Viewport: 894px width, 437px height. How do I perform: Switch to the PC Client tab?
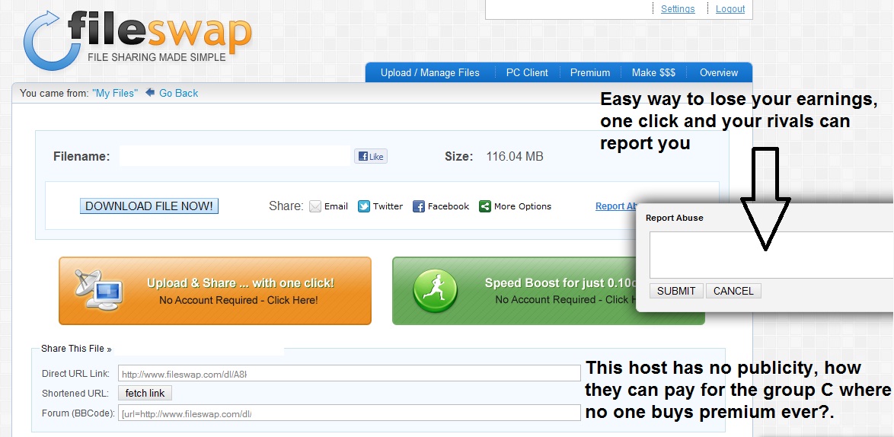click(527, 72)
